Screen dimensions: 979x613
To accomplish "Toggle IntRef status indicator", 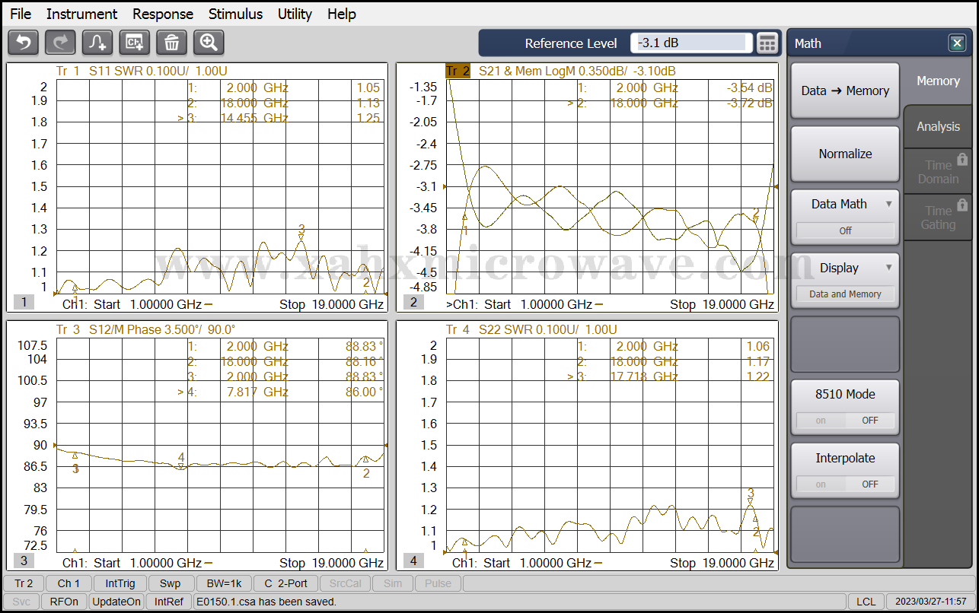I will tap(169, 602).
